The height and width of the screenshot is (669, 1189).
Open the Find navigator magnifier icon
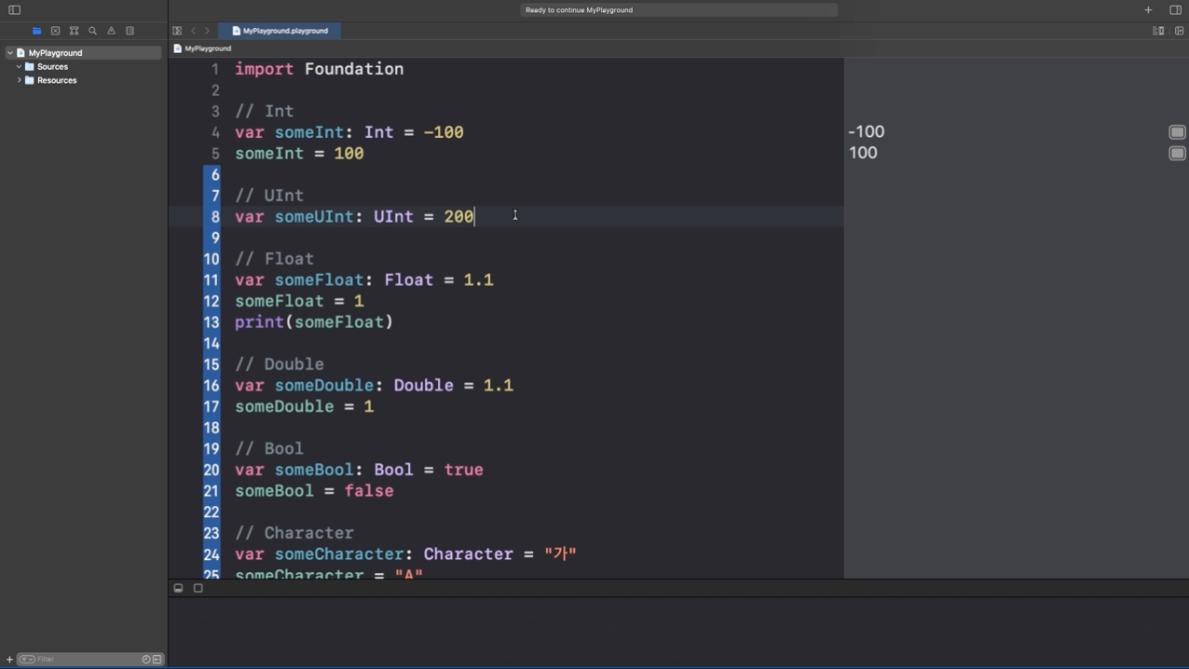92,31
